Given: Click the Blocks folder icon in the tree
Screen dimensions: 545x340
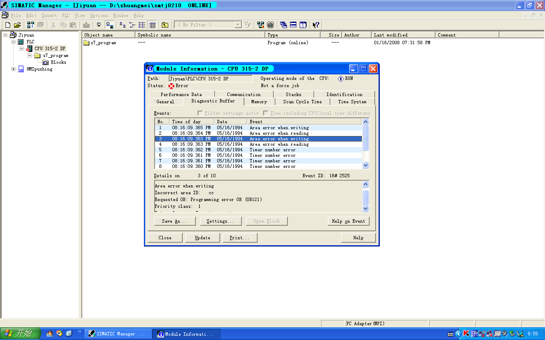Looking at the screenshot, I should click(46, 62).
